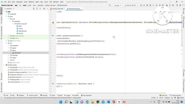Open the Logcat tool window
This screenshot has height=104, width=185.
(67, 95)
